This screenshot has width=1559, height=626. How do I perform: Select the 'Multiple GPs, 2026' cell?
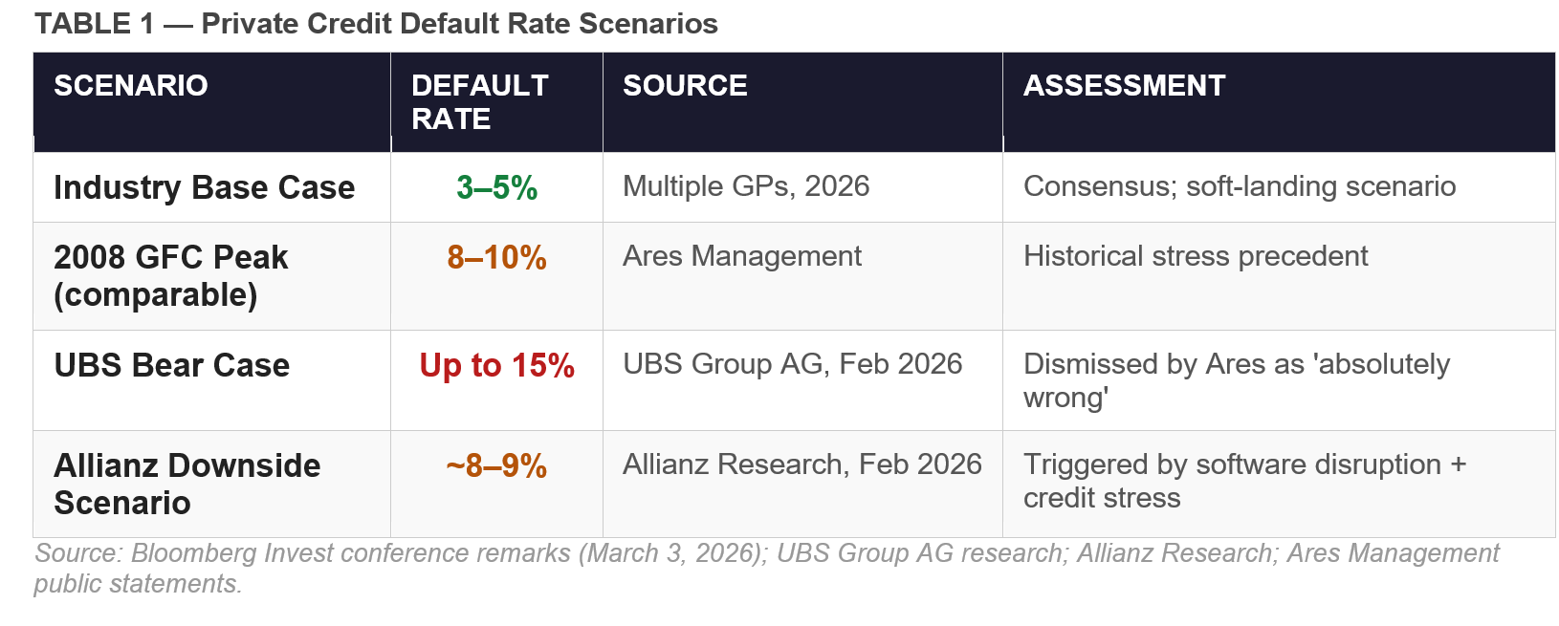coord(746,186)
